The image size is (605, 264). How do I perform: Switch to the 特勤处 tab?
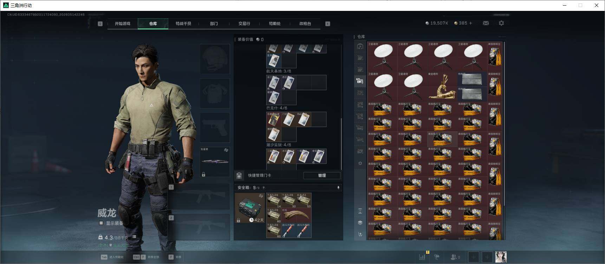click(274, 24)
